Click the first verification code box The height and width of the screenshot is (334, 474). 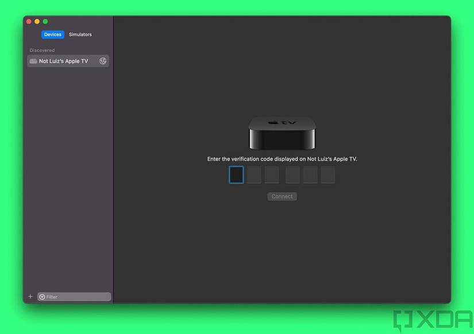click(x=236, y=175)
